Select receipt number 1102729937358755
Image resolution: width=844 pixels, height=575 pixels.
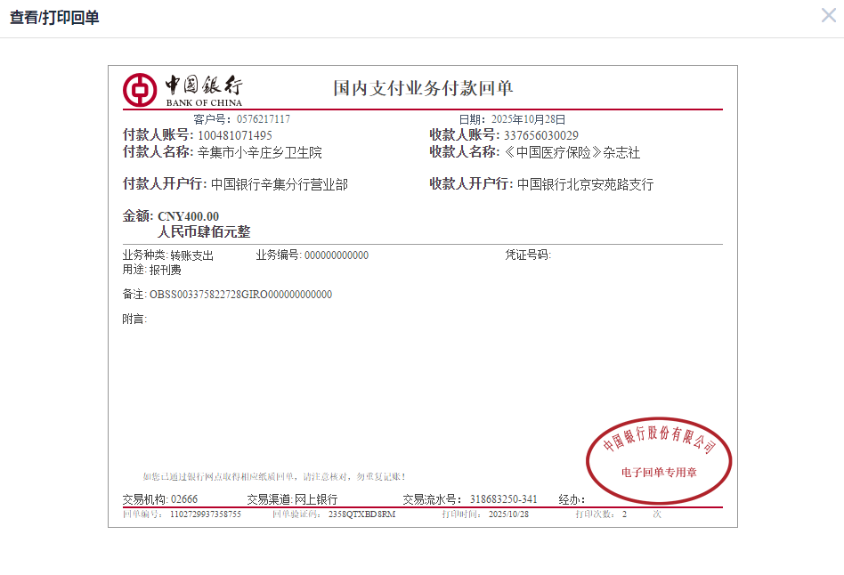click(x=206, y=514)
